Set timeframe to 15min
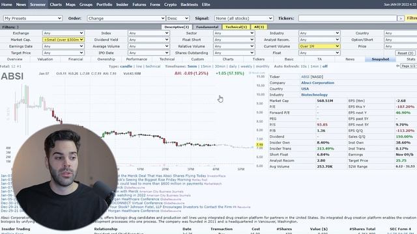The height and width of the screenshot is (234, 417). click(206, 66)
